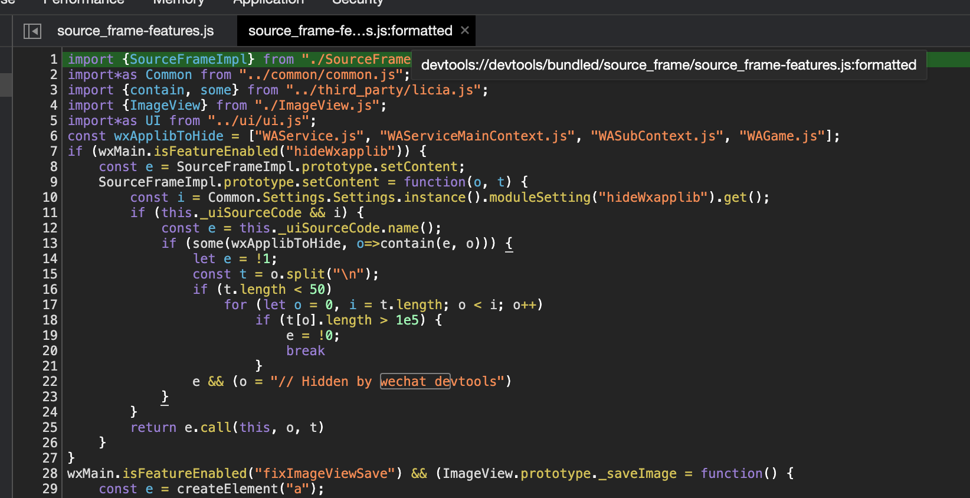Click "WASubContext.js" string literal
This screenshot has width=970, height=498.
(657, 136)
